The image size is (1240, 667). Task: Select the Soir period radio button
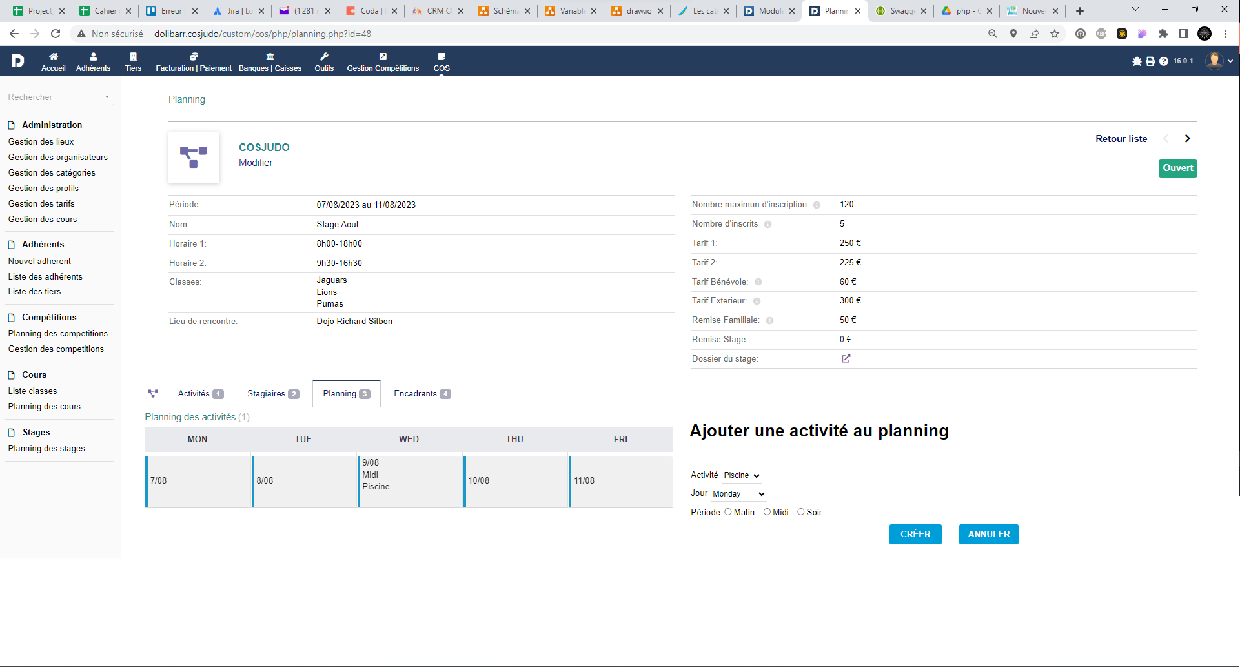pyautogui.click(x=801, y=512)
